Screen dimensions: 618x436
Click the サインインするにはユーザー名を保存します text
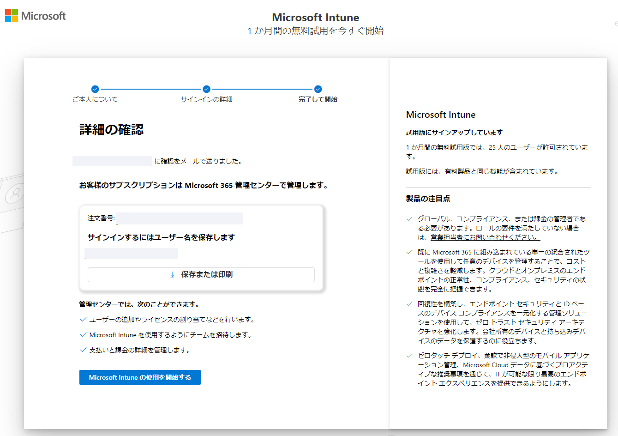tap(161, 237)
